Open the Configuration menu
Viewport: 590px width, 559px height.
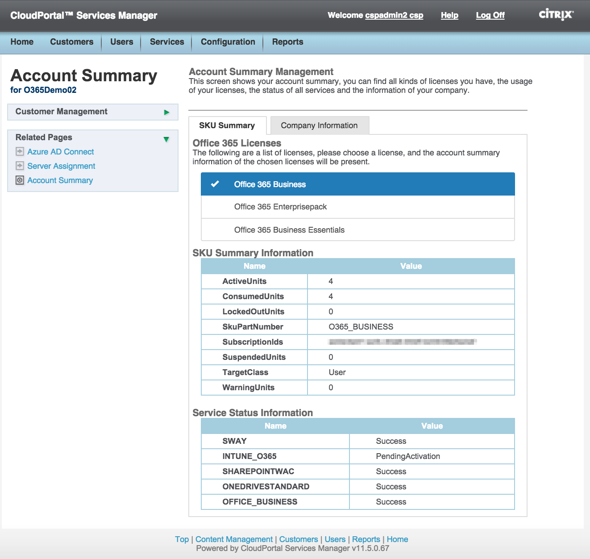pyautogui.click(x=228, y=42)
